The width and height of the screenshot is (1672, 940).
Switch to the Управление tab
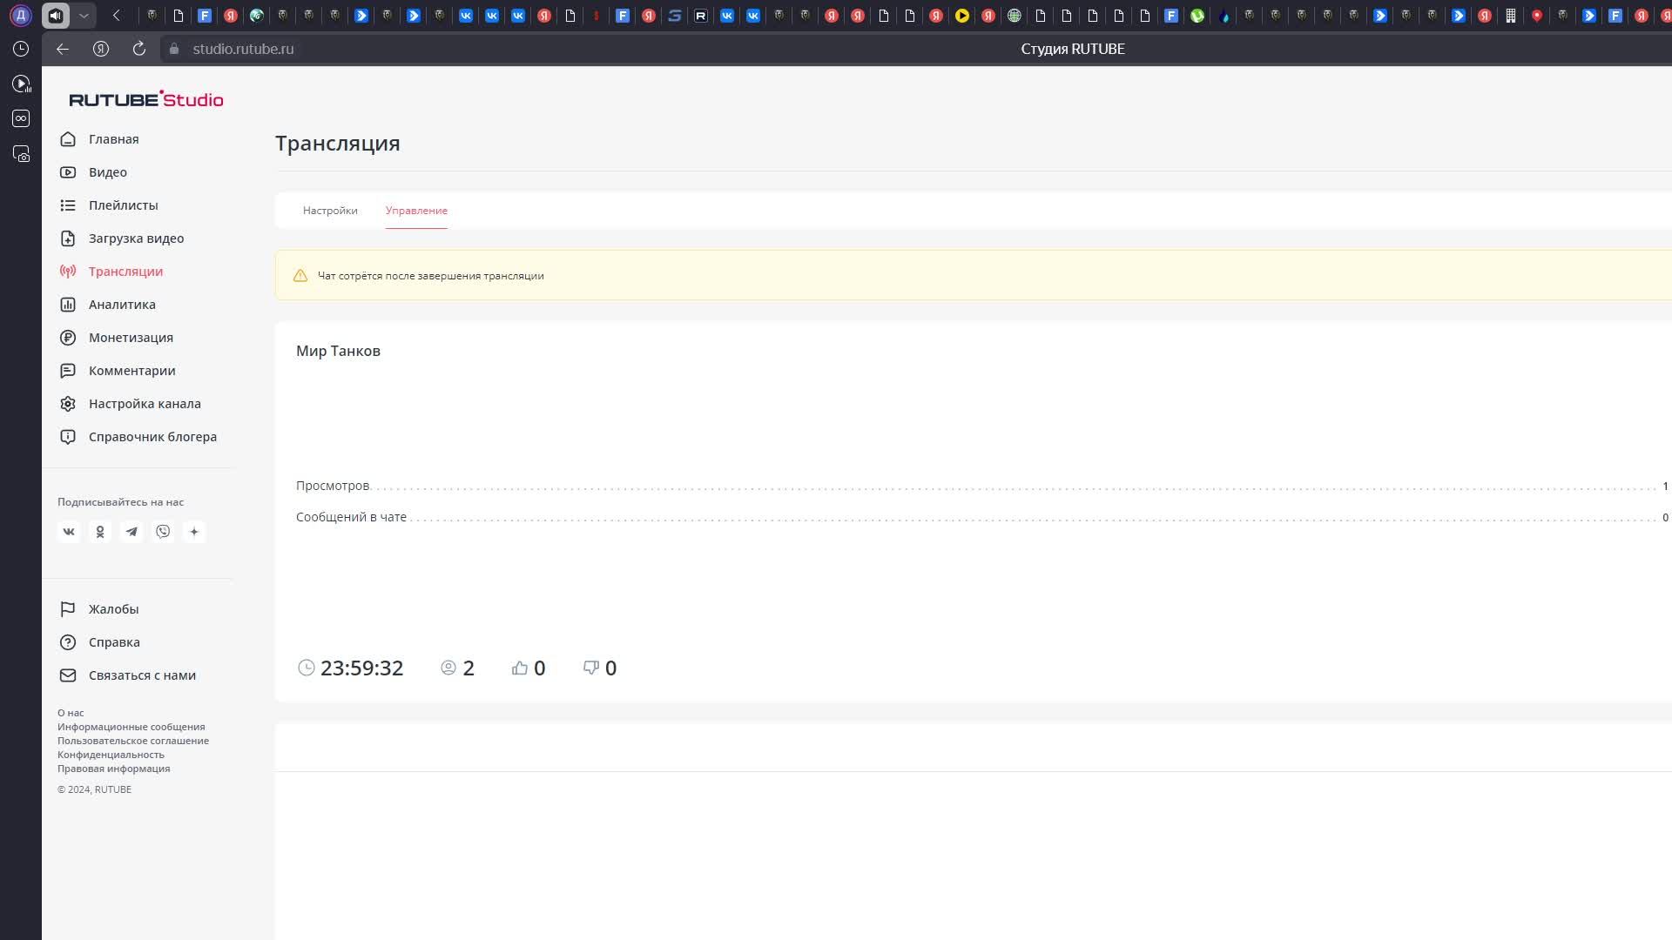click(x=416, y=211)
